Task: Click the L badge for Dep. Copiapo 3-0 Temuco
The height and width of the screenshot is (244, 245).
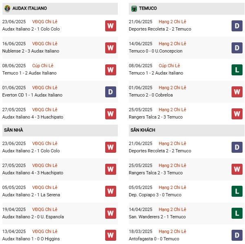Action: tap(237, 191)
